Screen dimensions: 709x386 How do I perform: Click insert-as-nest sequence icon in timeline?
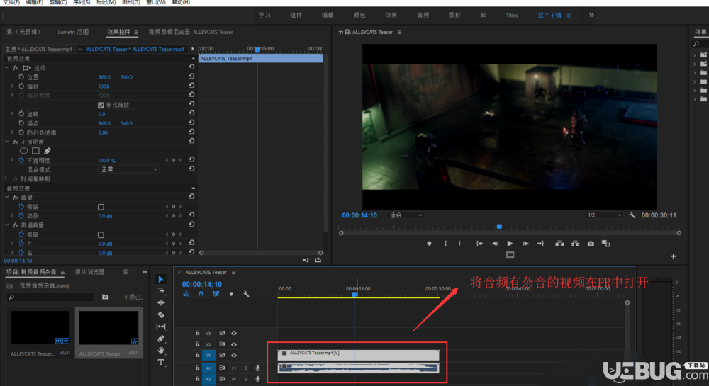(x=186, y=294)
